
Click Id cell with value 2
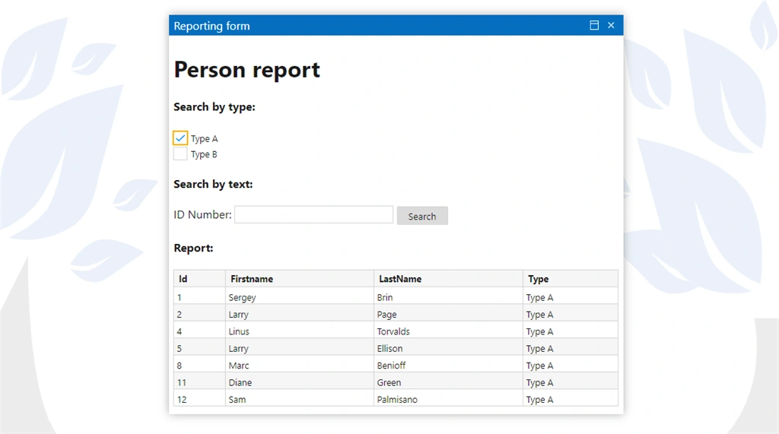click(200, 314)
